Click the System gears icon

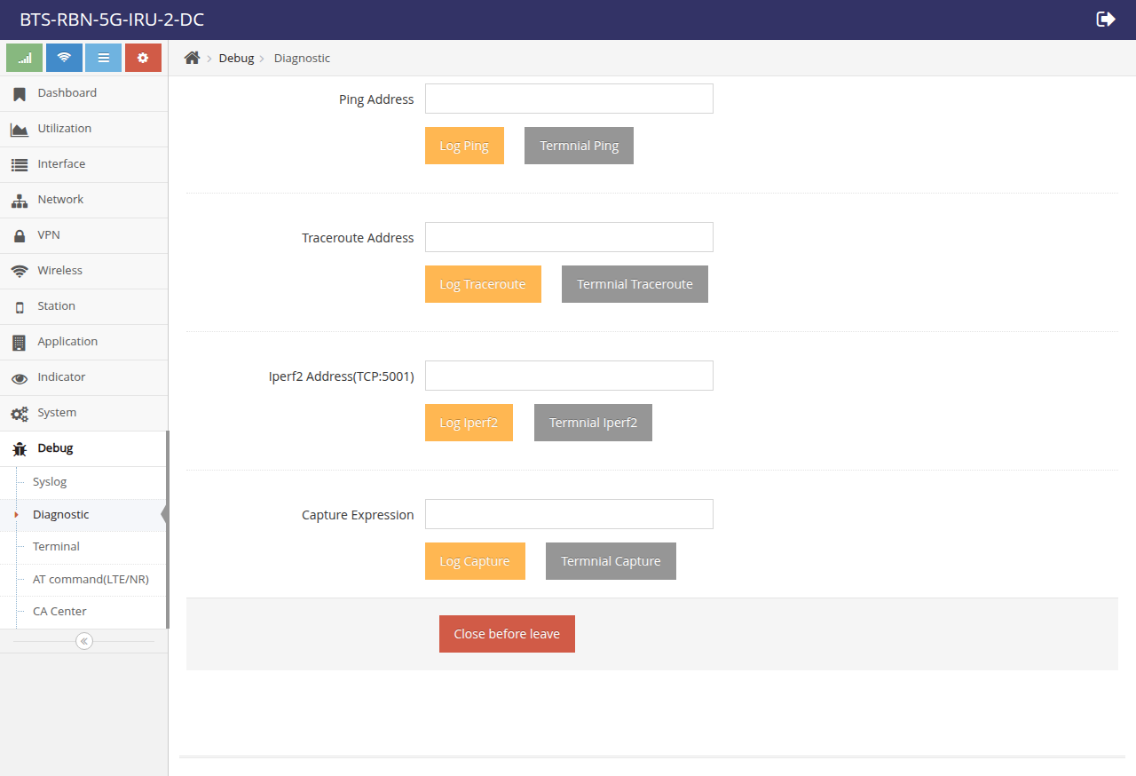20,414
